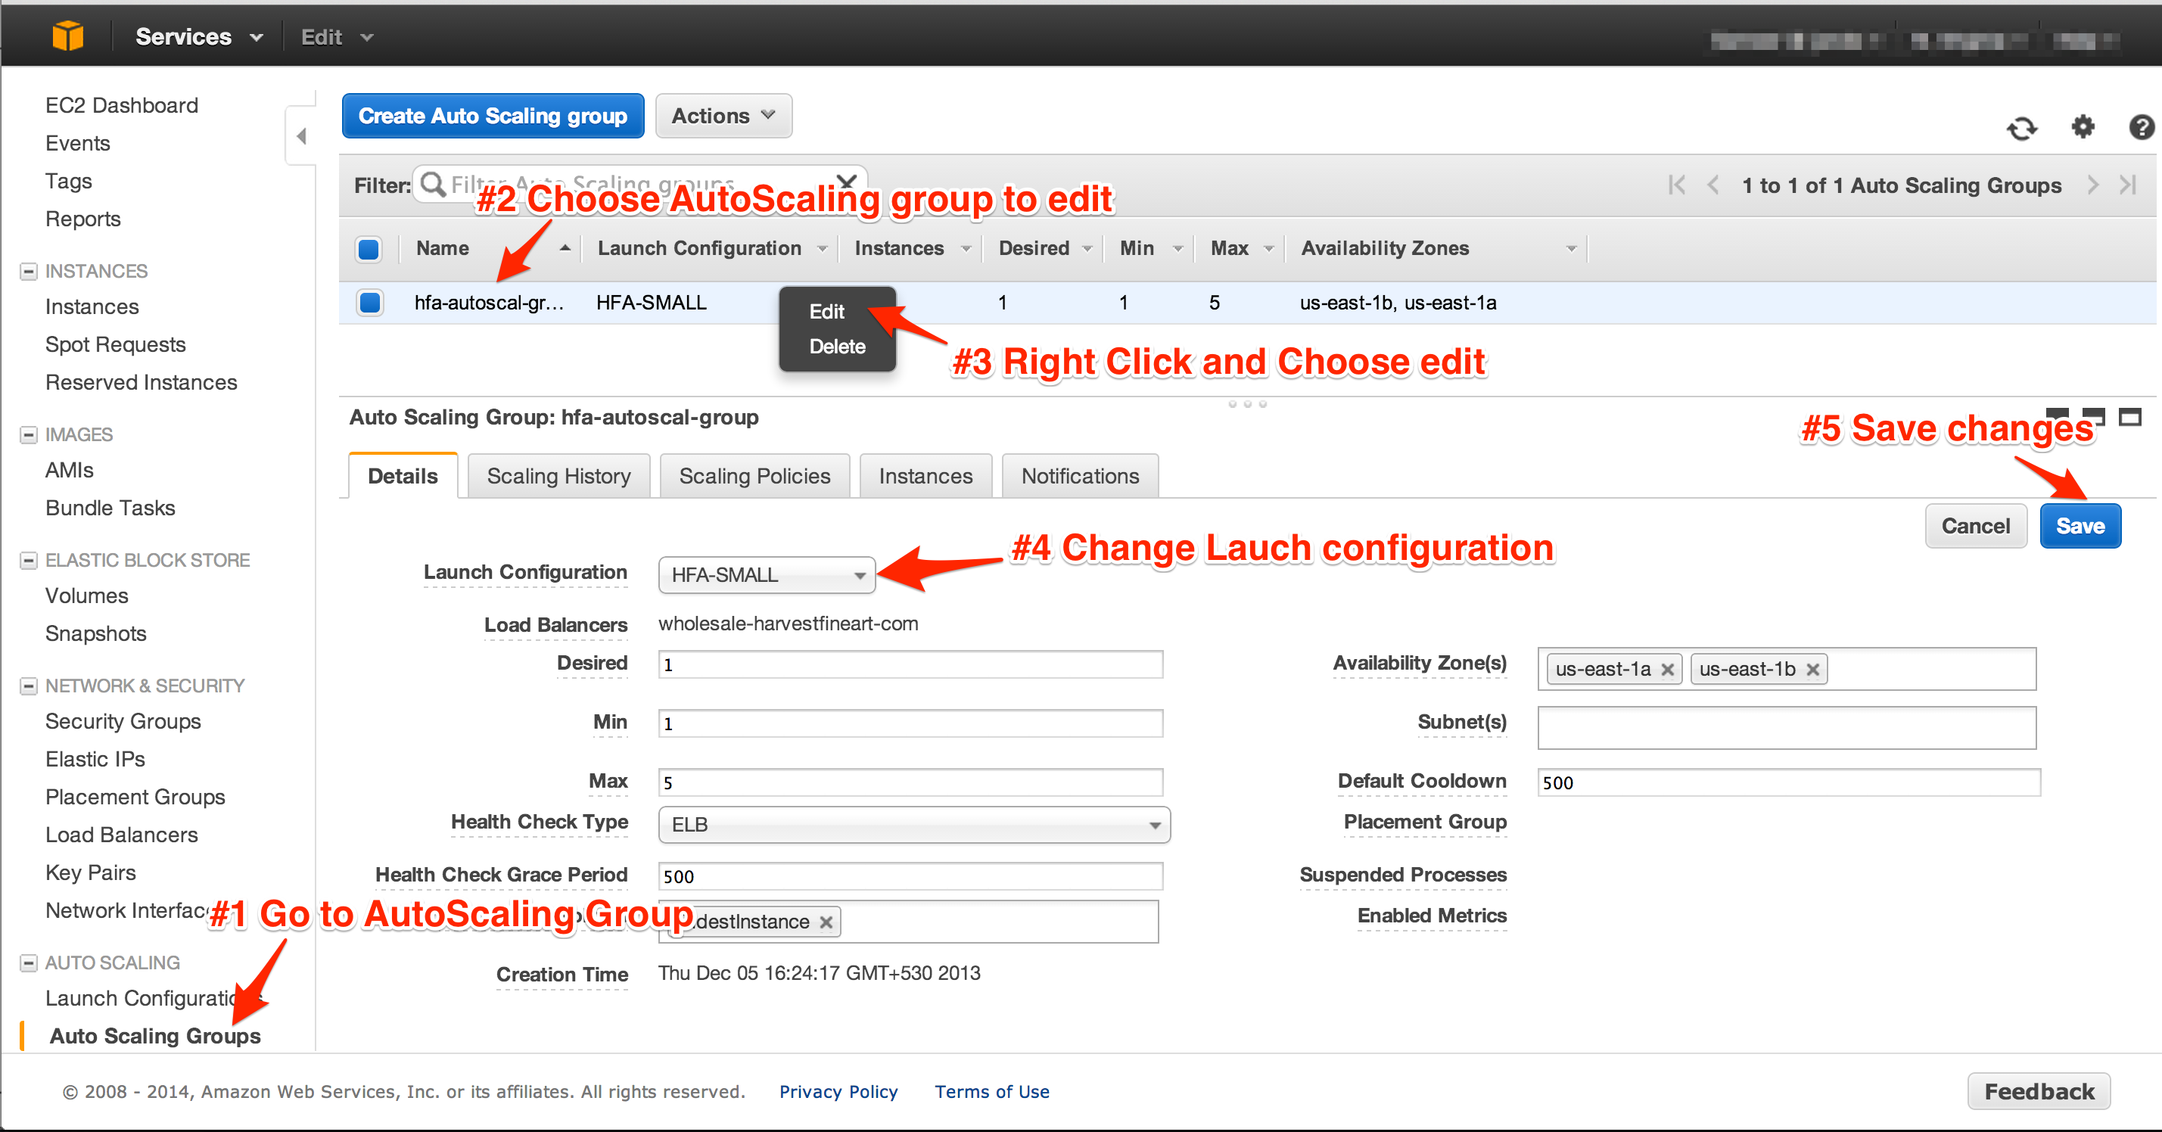Go to previous page of results
The height and width of the screenshot is (1132, 2162).
click(1713, 185)
